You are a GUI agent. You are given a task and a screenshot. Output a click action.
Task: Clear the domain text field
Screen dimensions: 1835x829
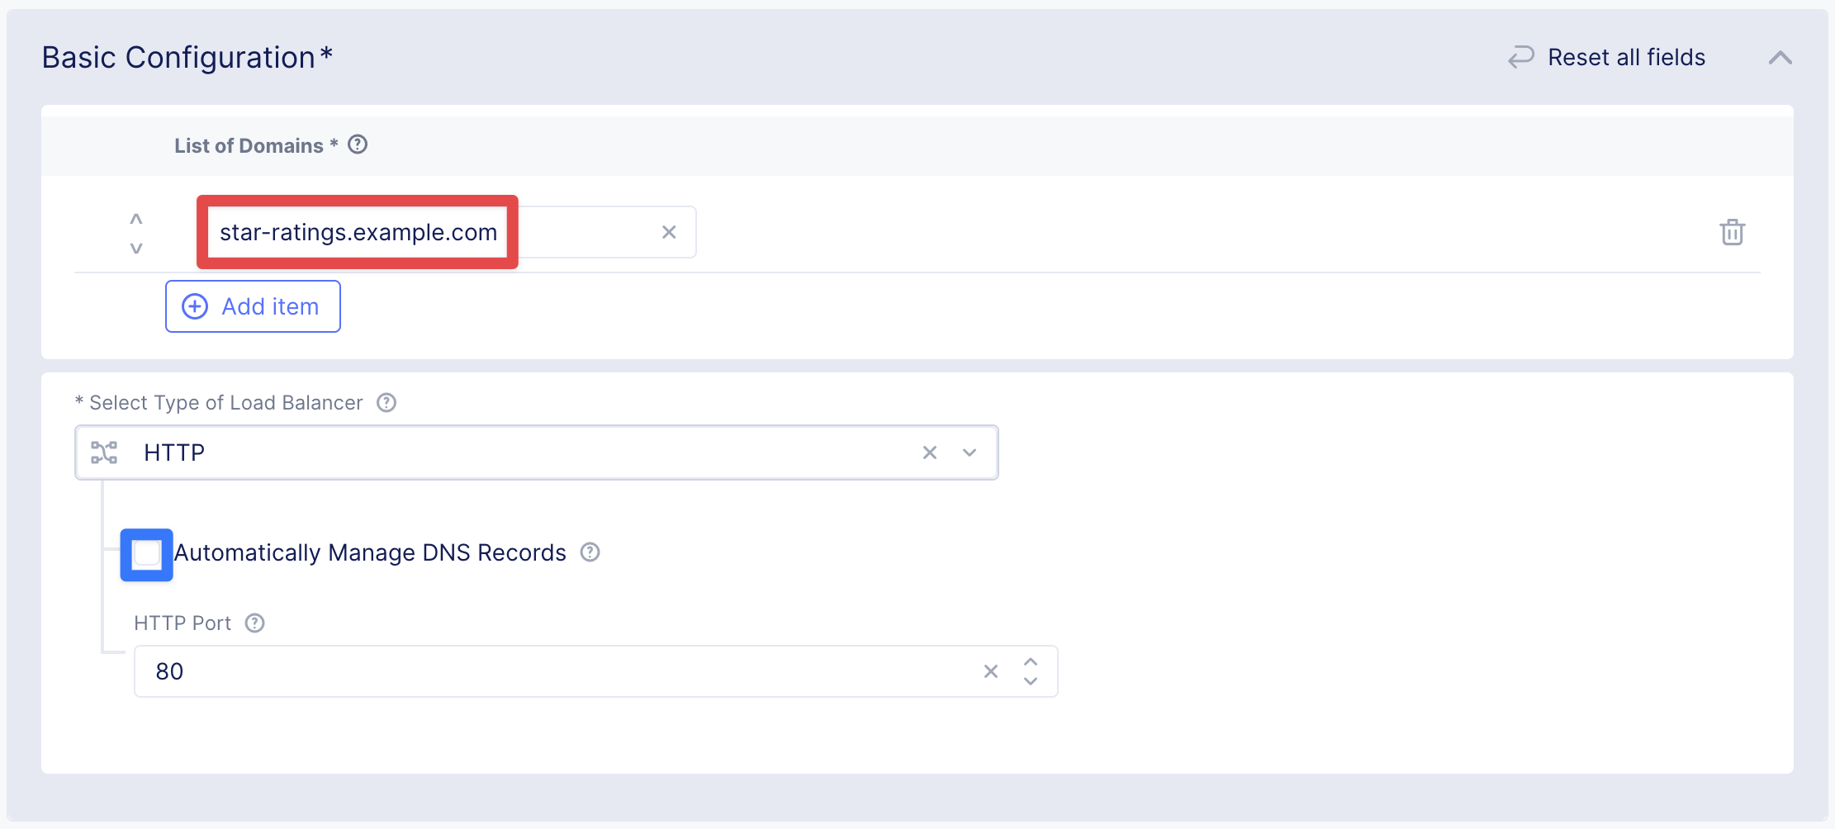click(x=669, y=233)
